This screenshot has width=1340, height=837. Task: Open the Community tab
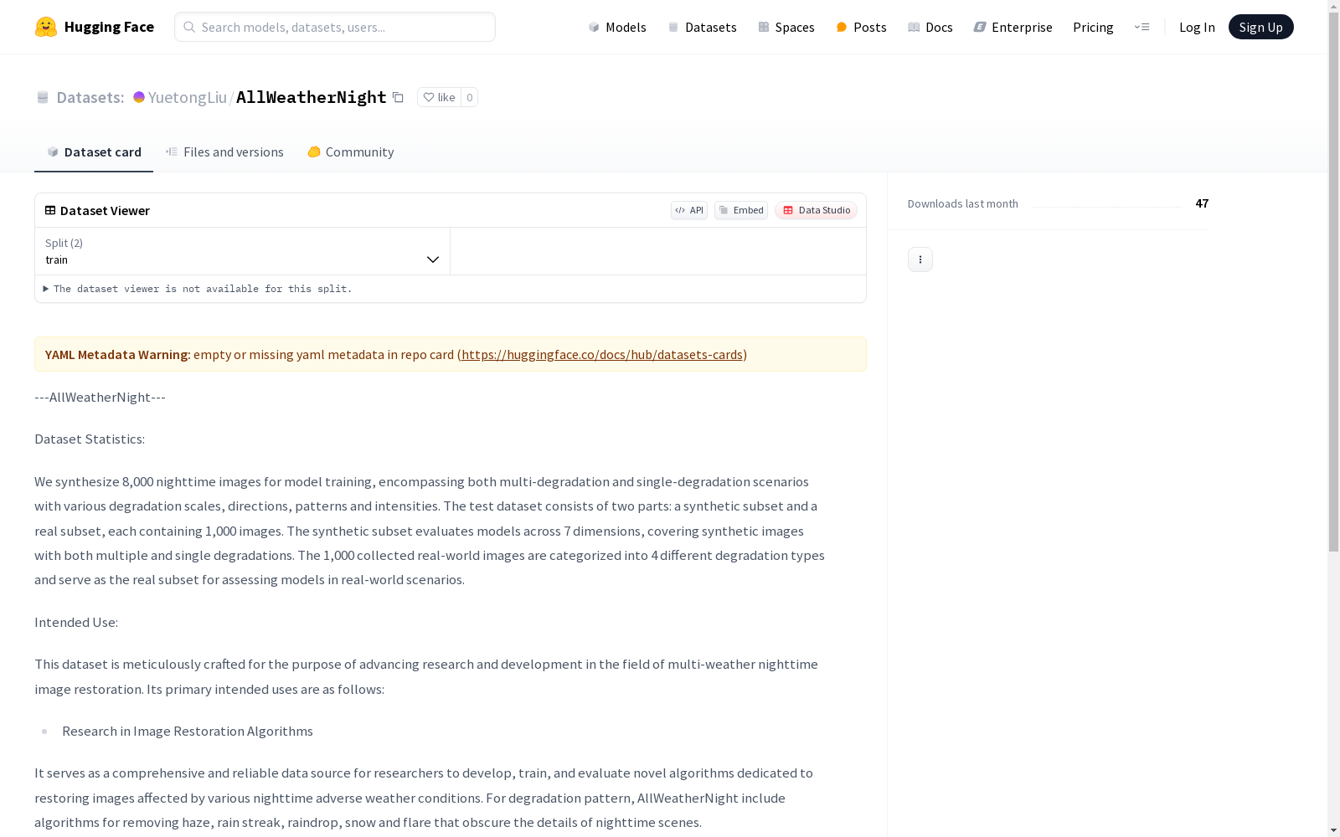tap(350, 151)
